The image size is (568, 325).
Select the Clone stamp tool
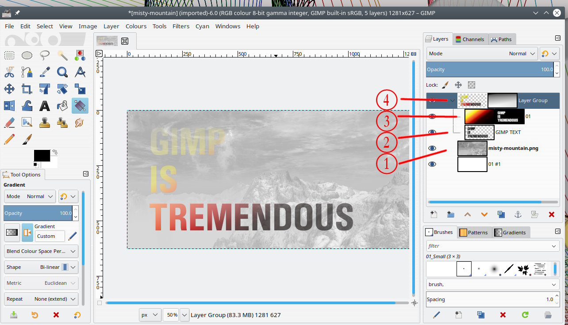(45, 122)
